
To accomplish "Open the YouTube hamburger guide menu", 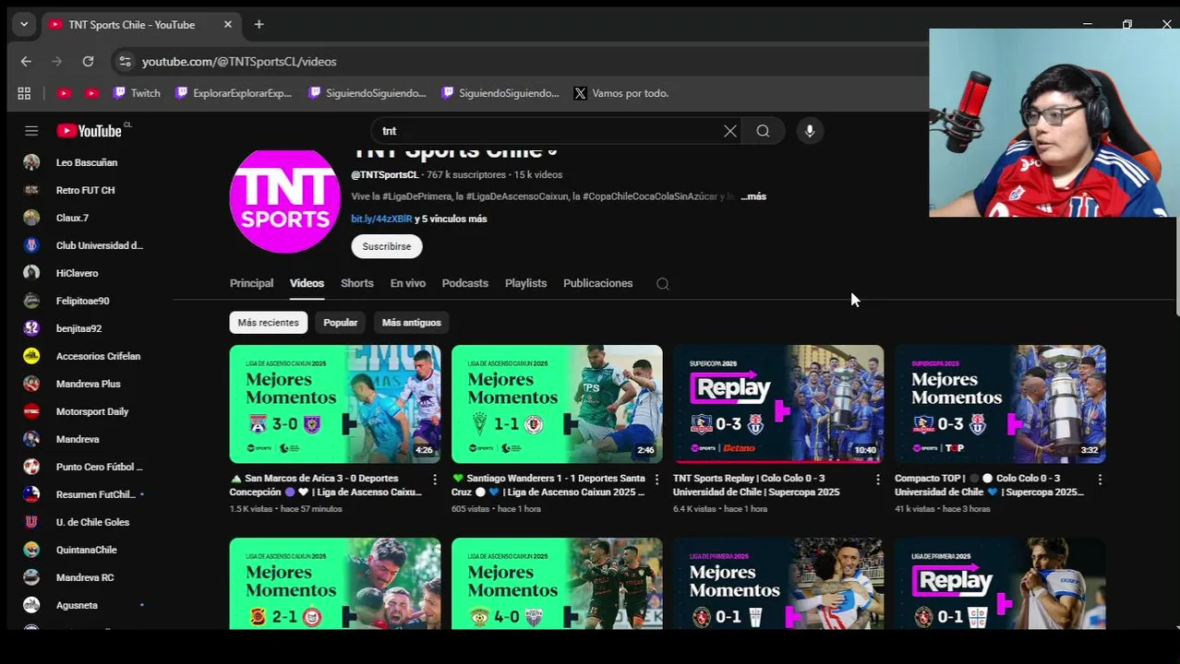I will coord(31,131).
